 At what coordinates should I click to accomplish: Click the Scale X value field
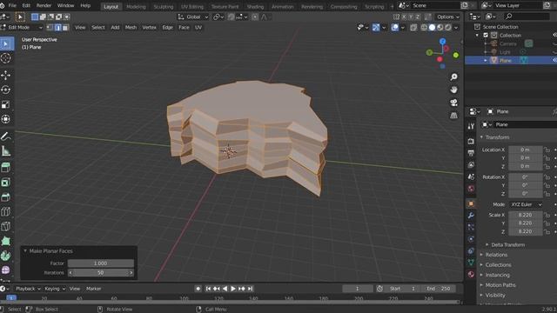point(526,215)
